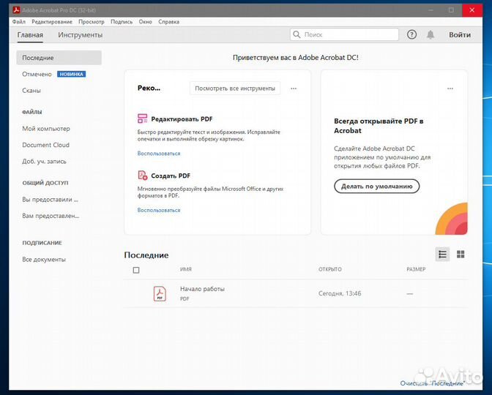Click the Сегодня, 13:46 opened time
This screenshot has width=492, height=395.
click(x=340, y=293)
